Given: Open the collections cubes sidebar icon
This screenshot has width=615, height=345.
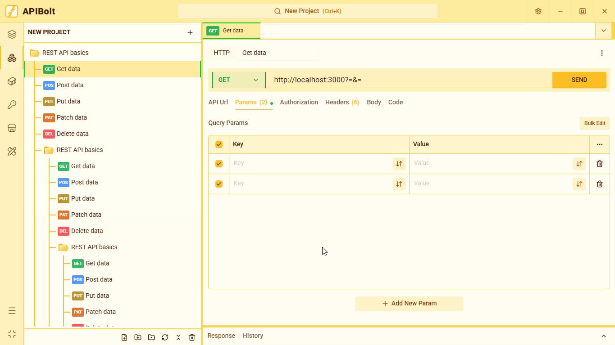Looking at the screenshot, I should coord(12,58).
